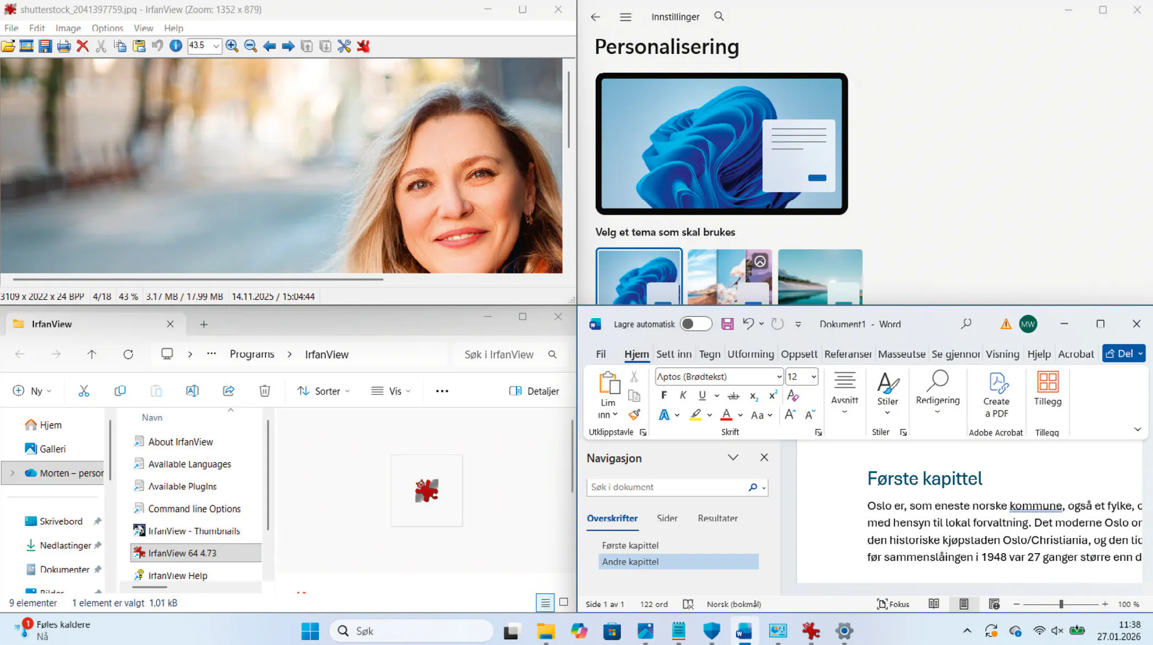Open the Aptos font name dropdown
The width and height of the screenshot is (1153, 645).
click(779, 376)
